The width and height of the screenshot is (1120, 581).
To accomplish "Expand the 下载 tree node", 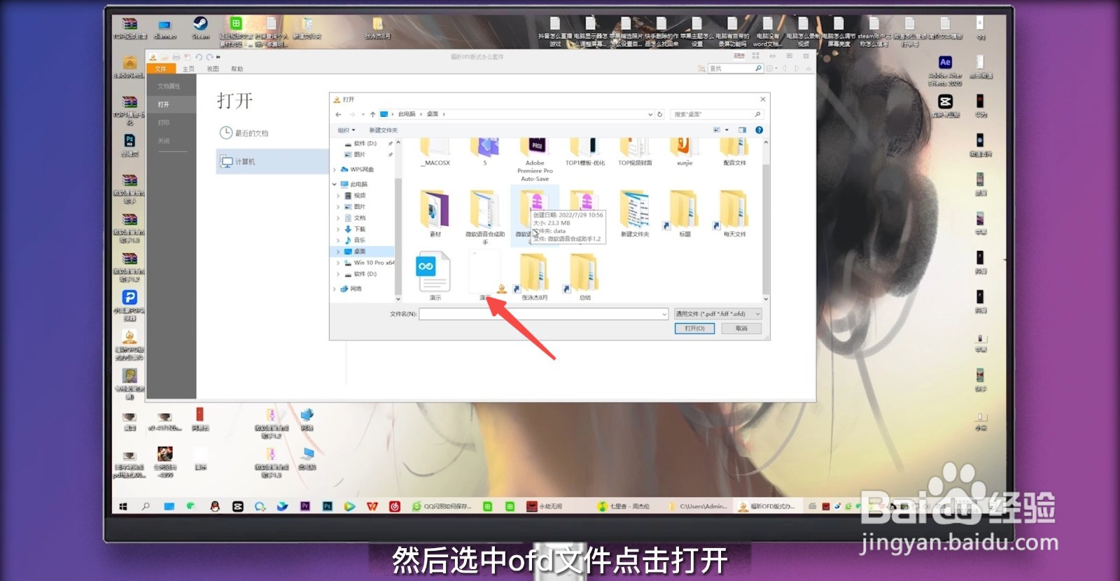I will click(339, 229).
